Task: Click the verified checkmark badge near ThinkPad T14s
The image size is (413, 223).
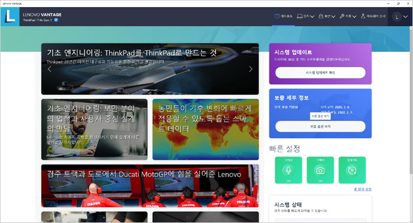Action: pyautogui.click(x=56, y=20)
